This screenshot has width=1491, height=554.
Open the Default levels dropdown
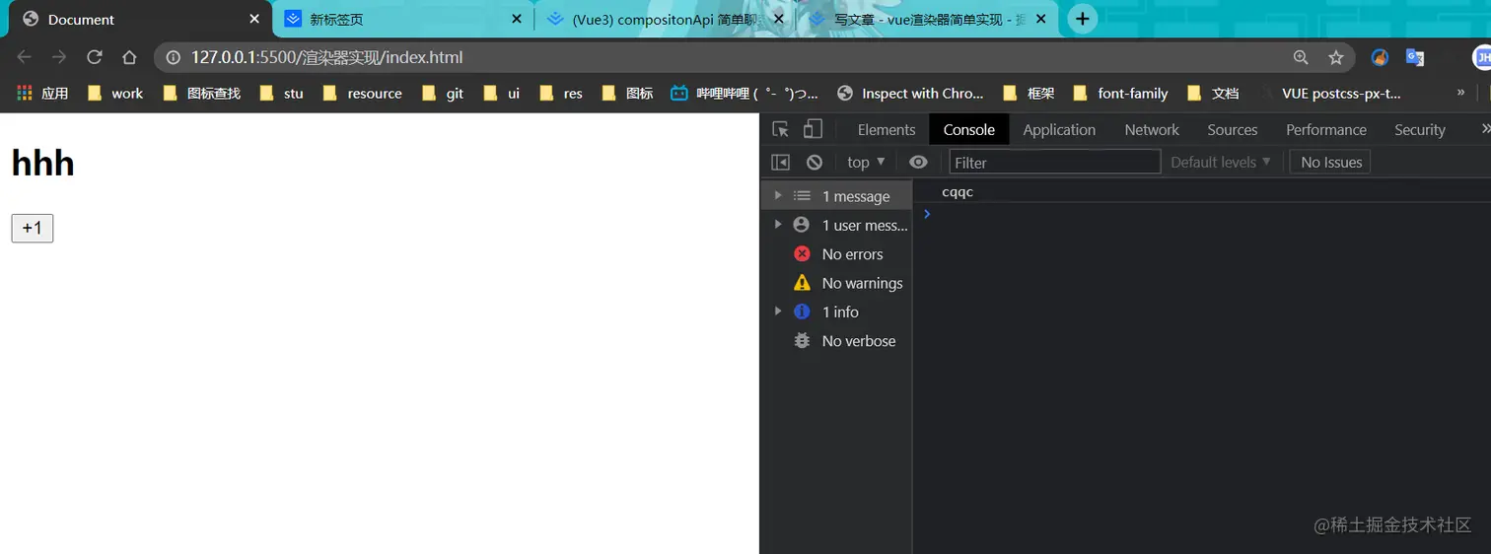(1221, 162)
